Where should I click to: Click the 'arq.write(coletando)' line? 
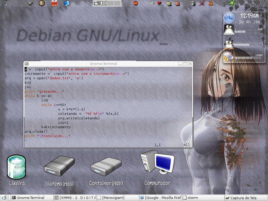[79, 118]
